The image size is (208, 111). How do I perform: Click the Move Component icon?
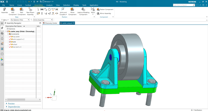coord(72,10)
